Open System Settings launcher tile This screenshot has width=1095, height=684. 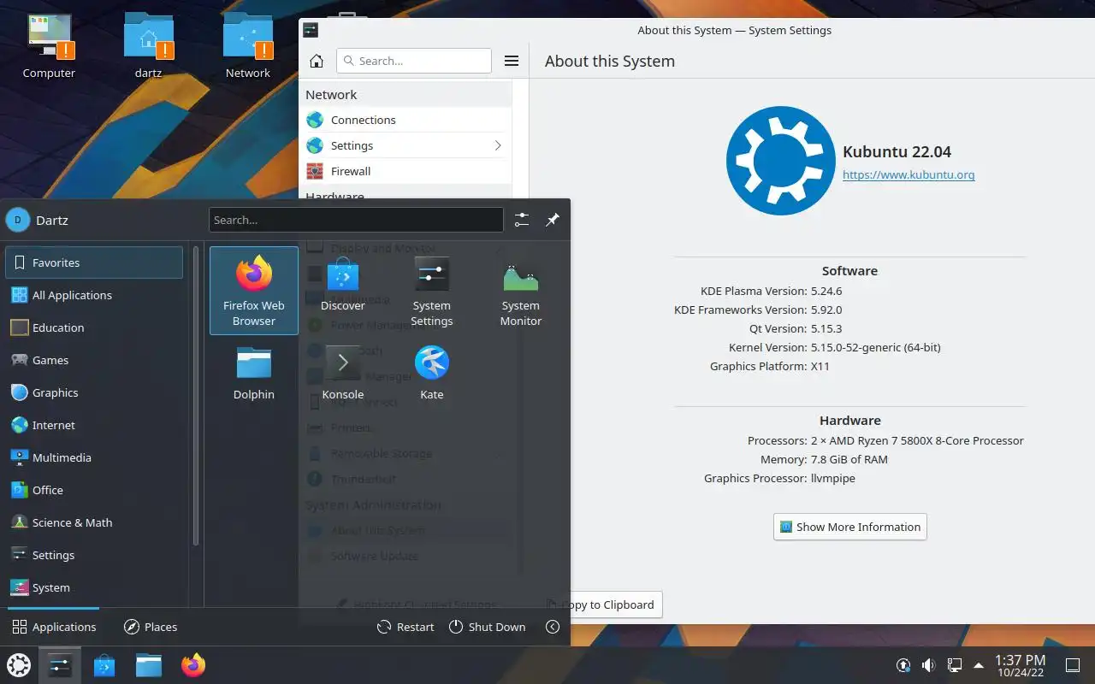(432, 291)
